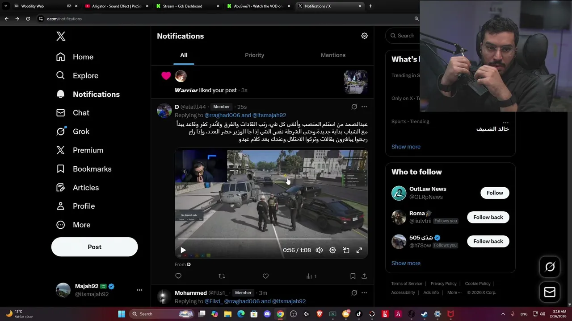Select the All notifications tab
Screen dimensions: 572x321
tap(184, 55)
